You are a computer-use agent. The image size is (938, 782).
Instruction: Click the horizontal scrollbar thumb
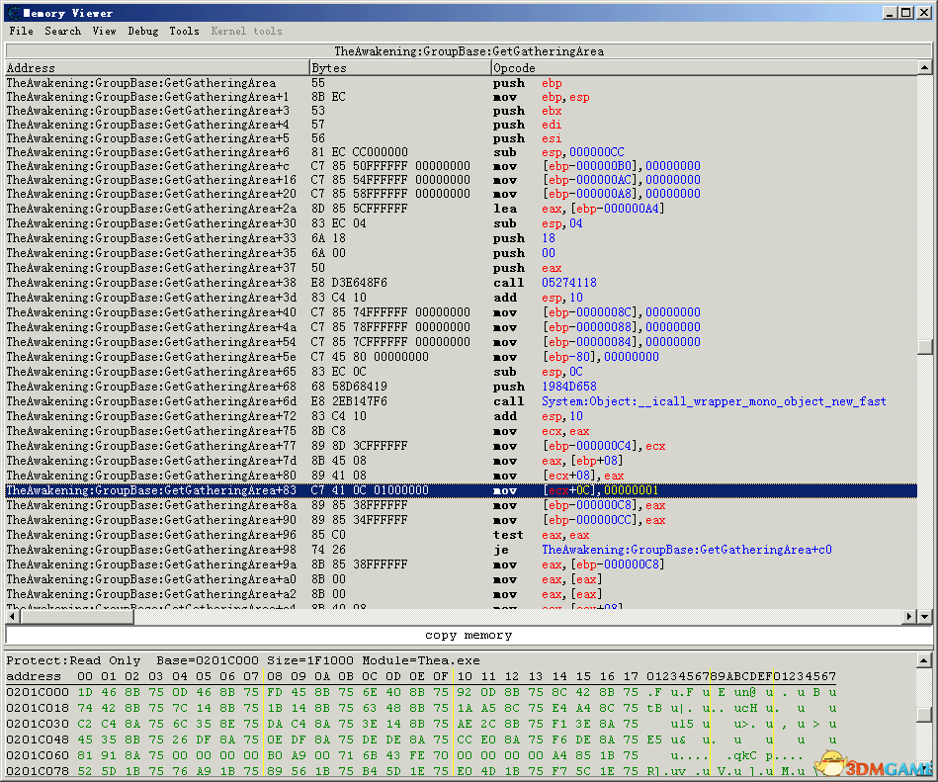pyautogui.click(x=76, y=616)
